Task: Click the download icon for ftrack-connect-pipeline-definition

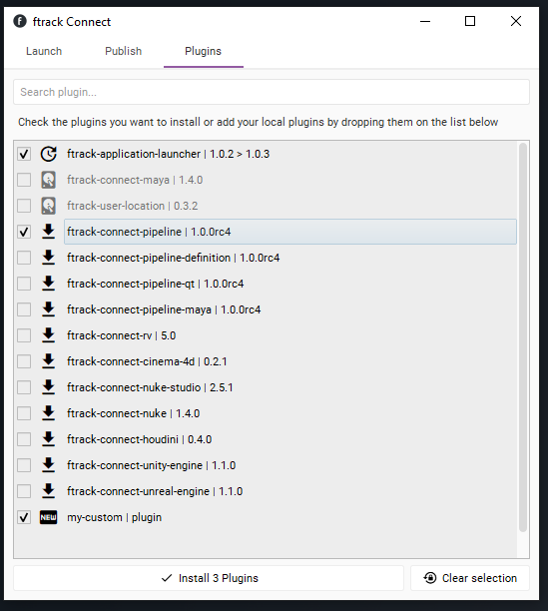Action: click(48, 258)
